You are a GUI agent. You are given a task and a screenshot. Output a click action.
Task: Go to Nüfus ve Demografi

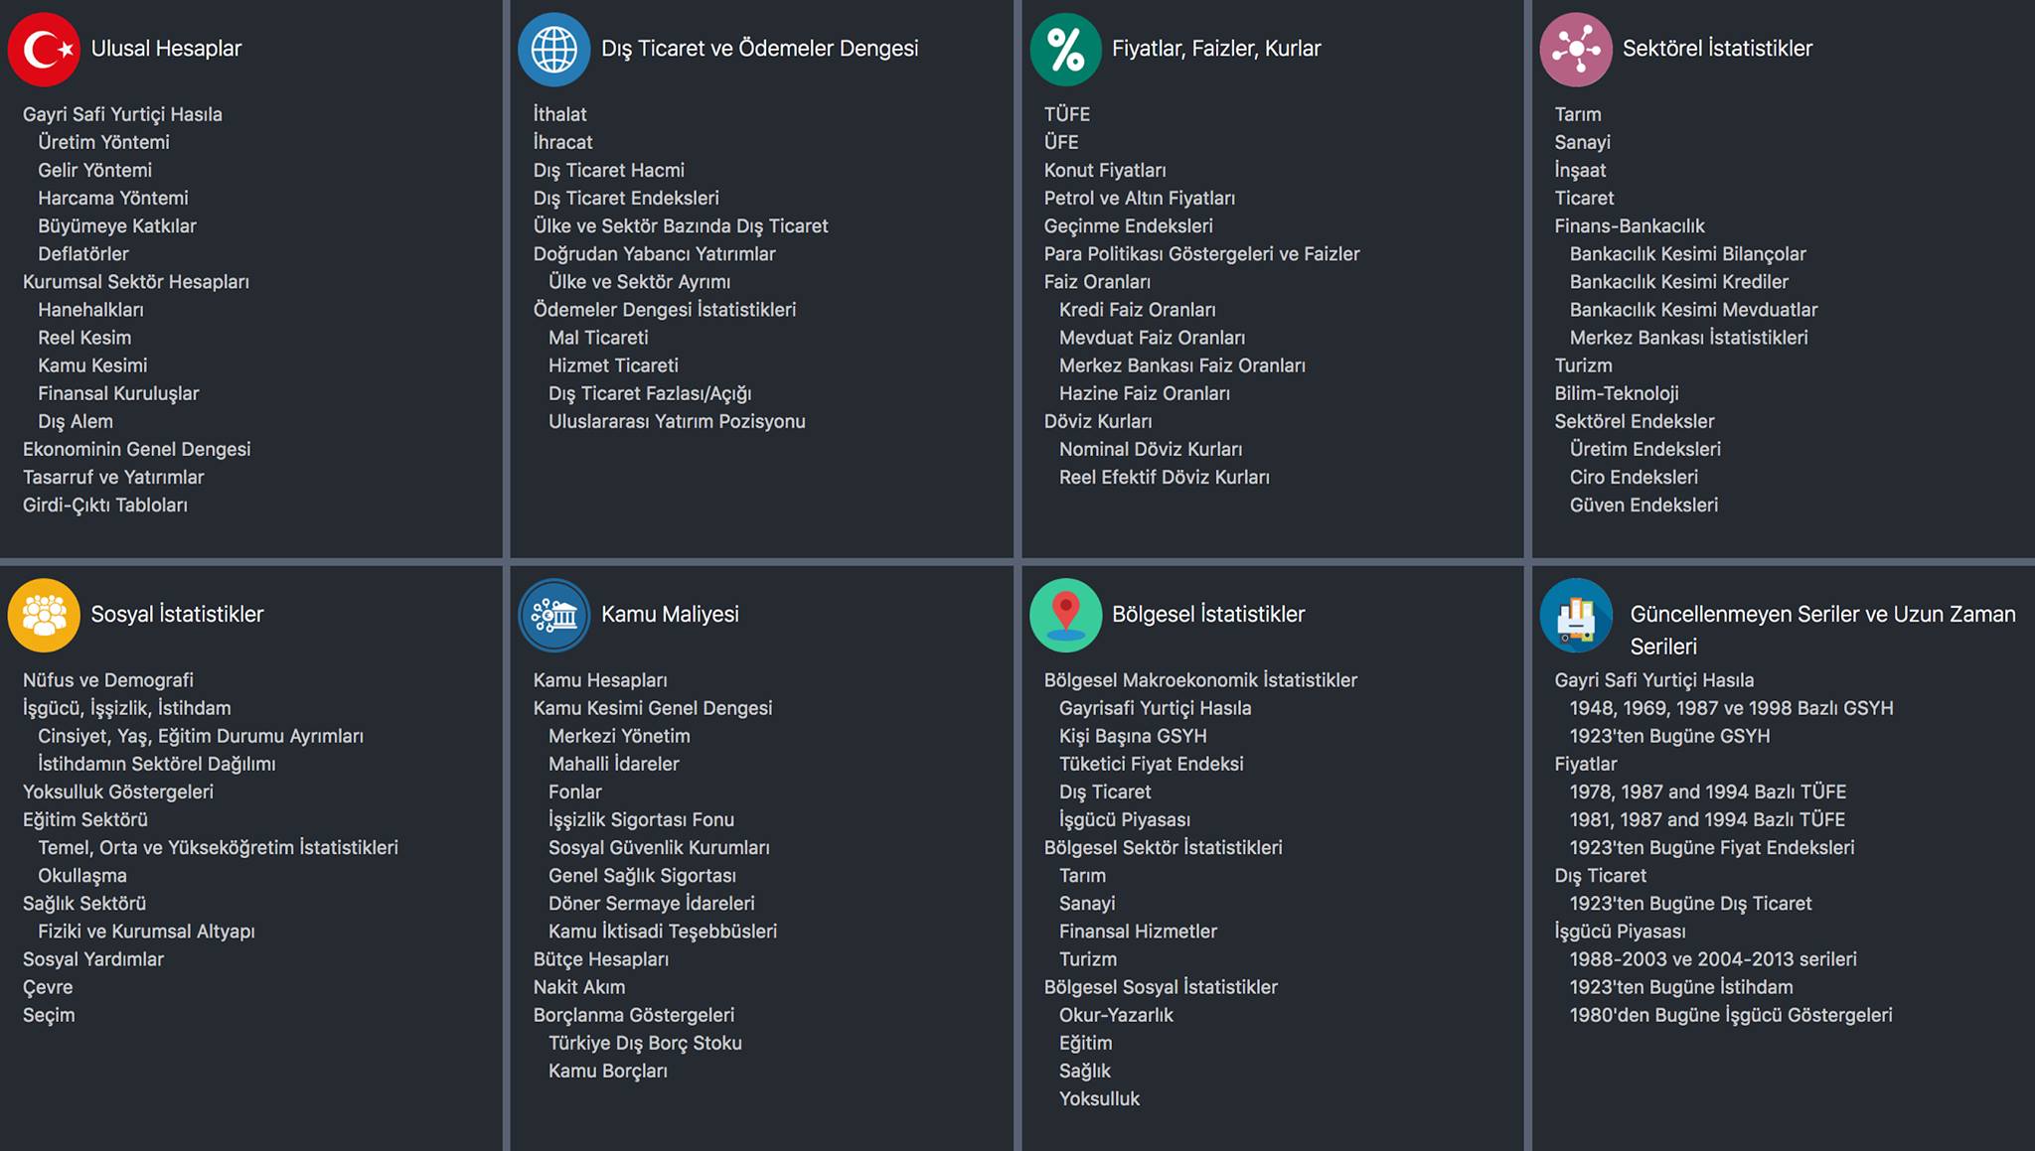(108, 680)
